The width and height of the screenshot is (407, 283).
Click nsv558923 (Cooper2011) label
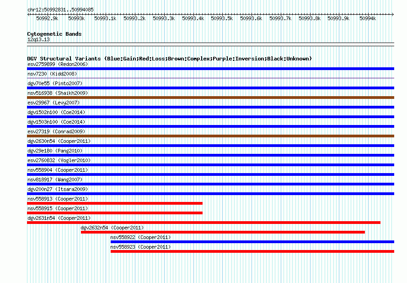[140, 247]
